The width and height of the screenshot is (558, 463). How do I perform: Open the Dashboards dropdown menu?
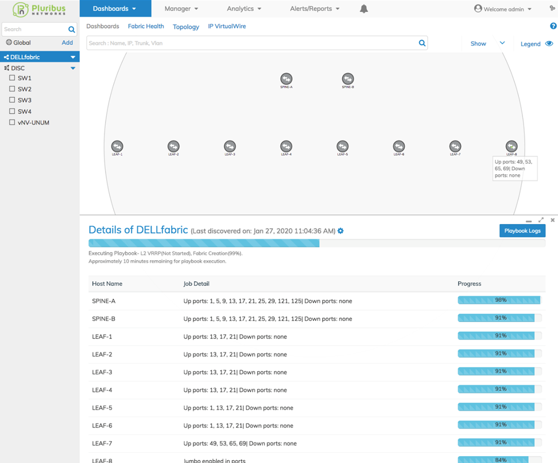[x=115, y=9]
